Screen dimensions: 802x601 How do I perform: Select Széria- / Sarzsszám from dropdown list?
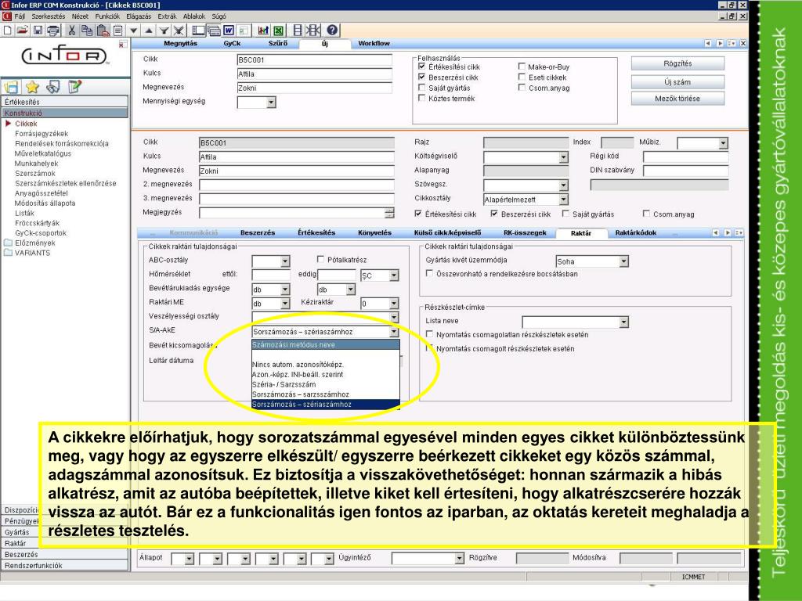point(284,384)
